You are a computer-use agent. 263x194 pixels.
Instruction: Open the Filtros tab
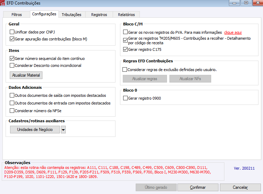click(17, 15)
